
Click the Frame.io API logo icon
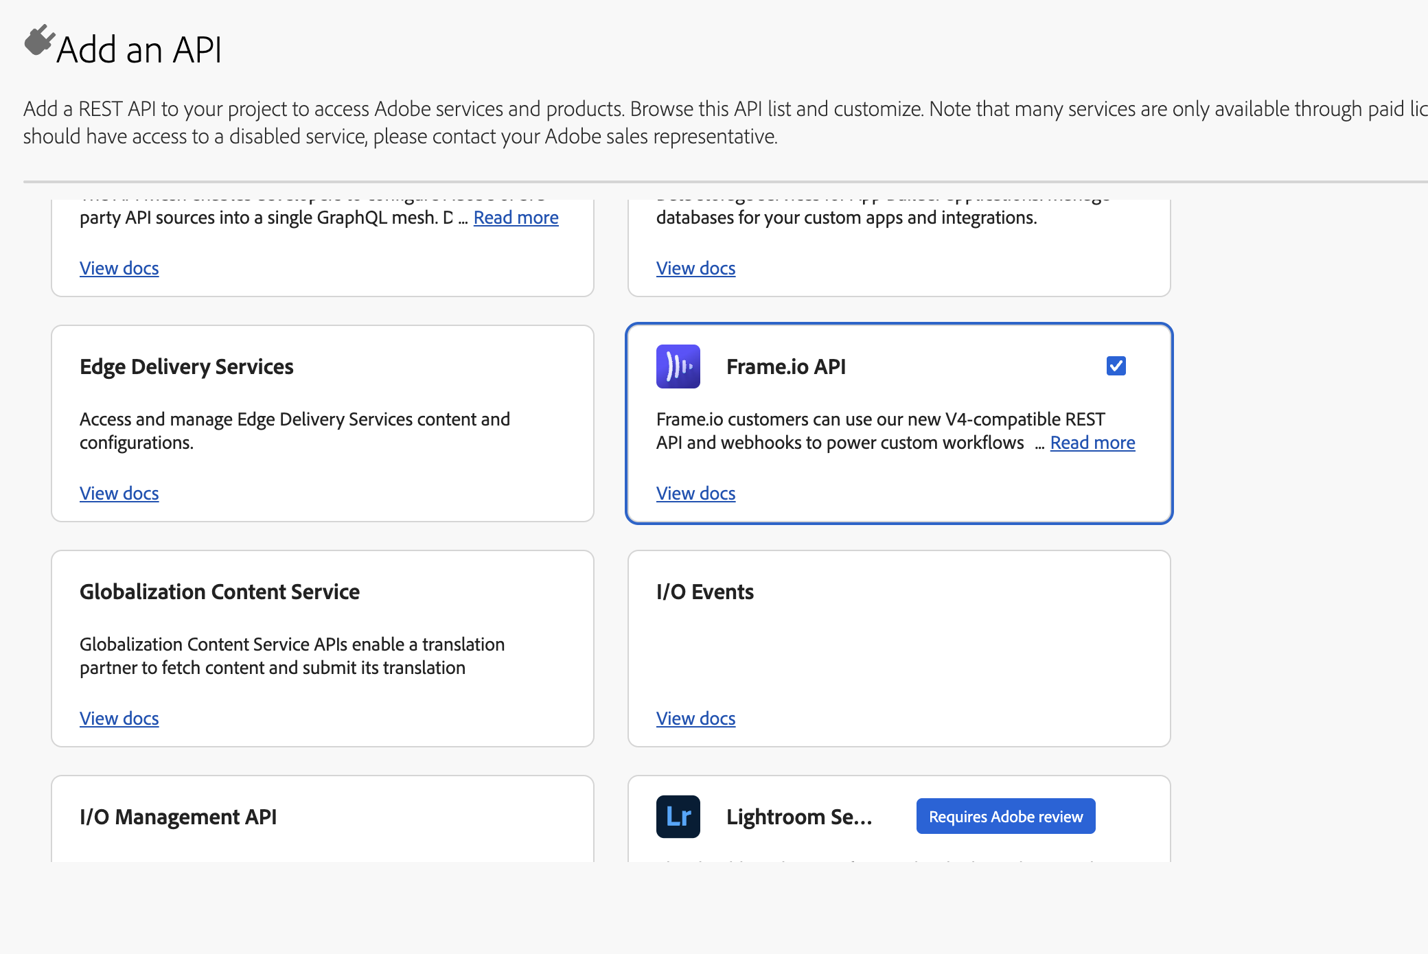pyautogui.click(x=678, y=367)
